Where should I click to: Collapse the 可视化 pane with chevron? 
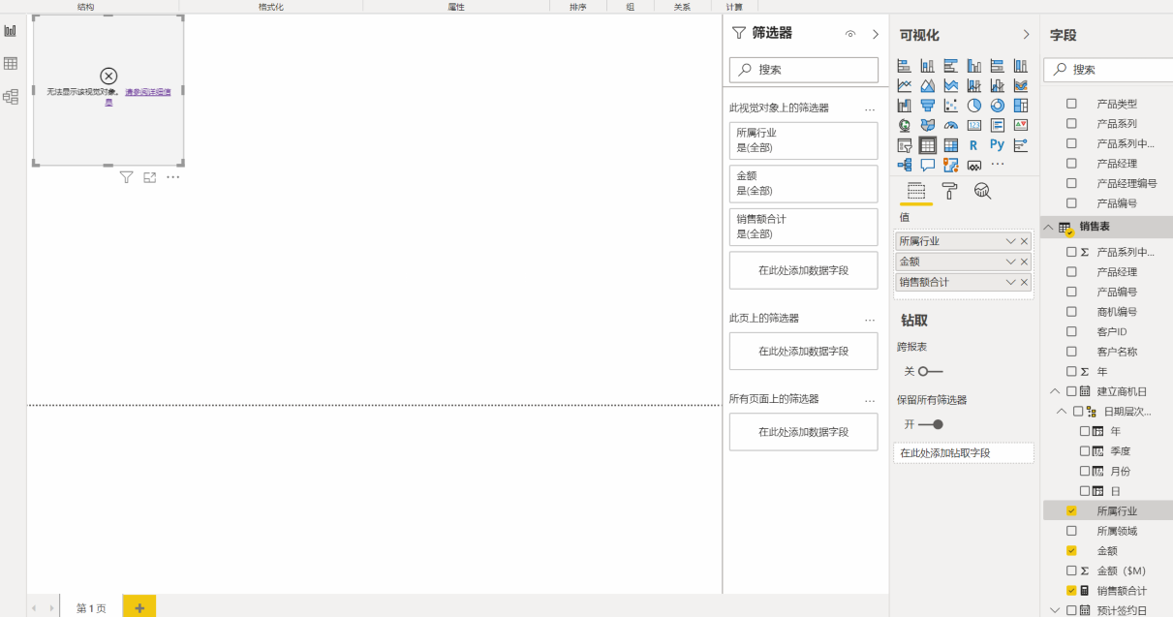tap(1027, 34)
